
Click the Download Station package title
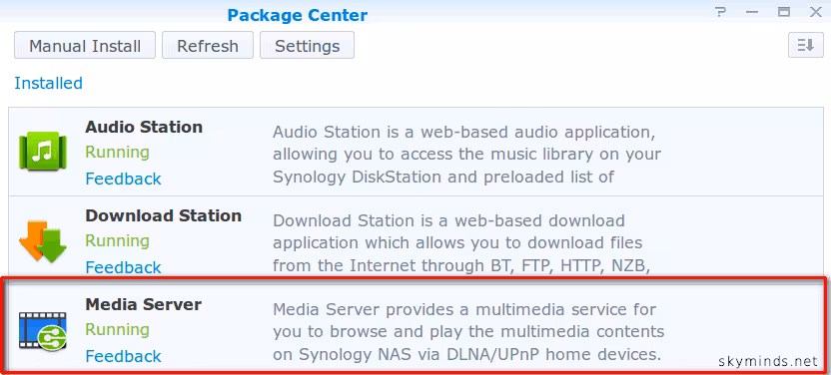tap(163, 215)
